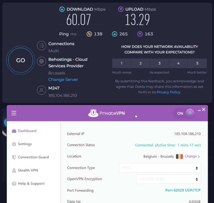214x203 pixels.
Task: Click the Dashboard gauge icon
Action: pos(14,131)
